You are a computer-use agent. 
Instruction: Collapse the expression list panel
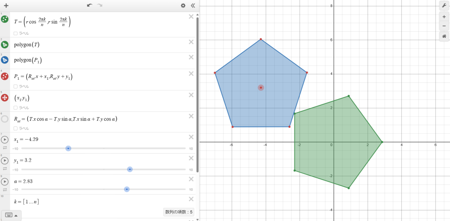click(x=192, y=6)
